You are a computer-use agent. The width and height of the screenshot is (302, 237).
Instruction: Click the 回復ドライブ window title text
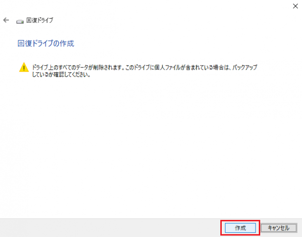pyautogui.click(x=39, y=20)
